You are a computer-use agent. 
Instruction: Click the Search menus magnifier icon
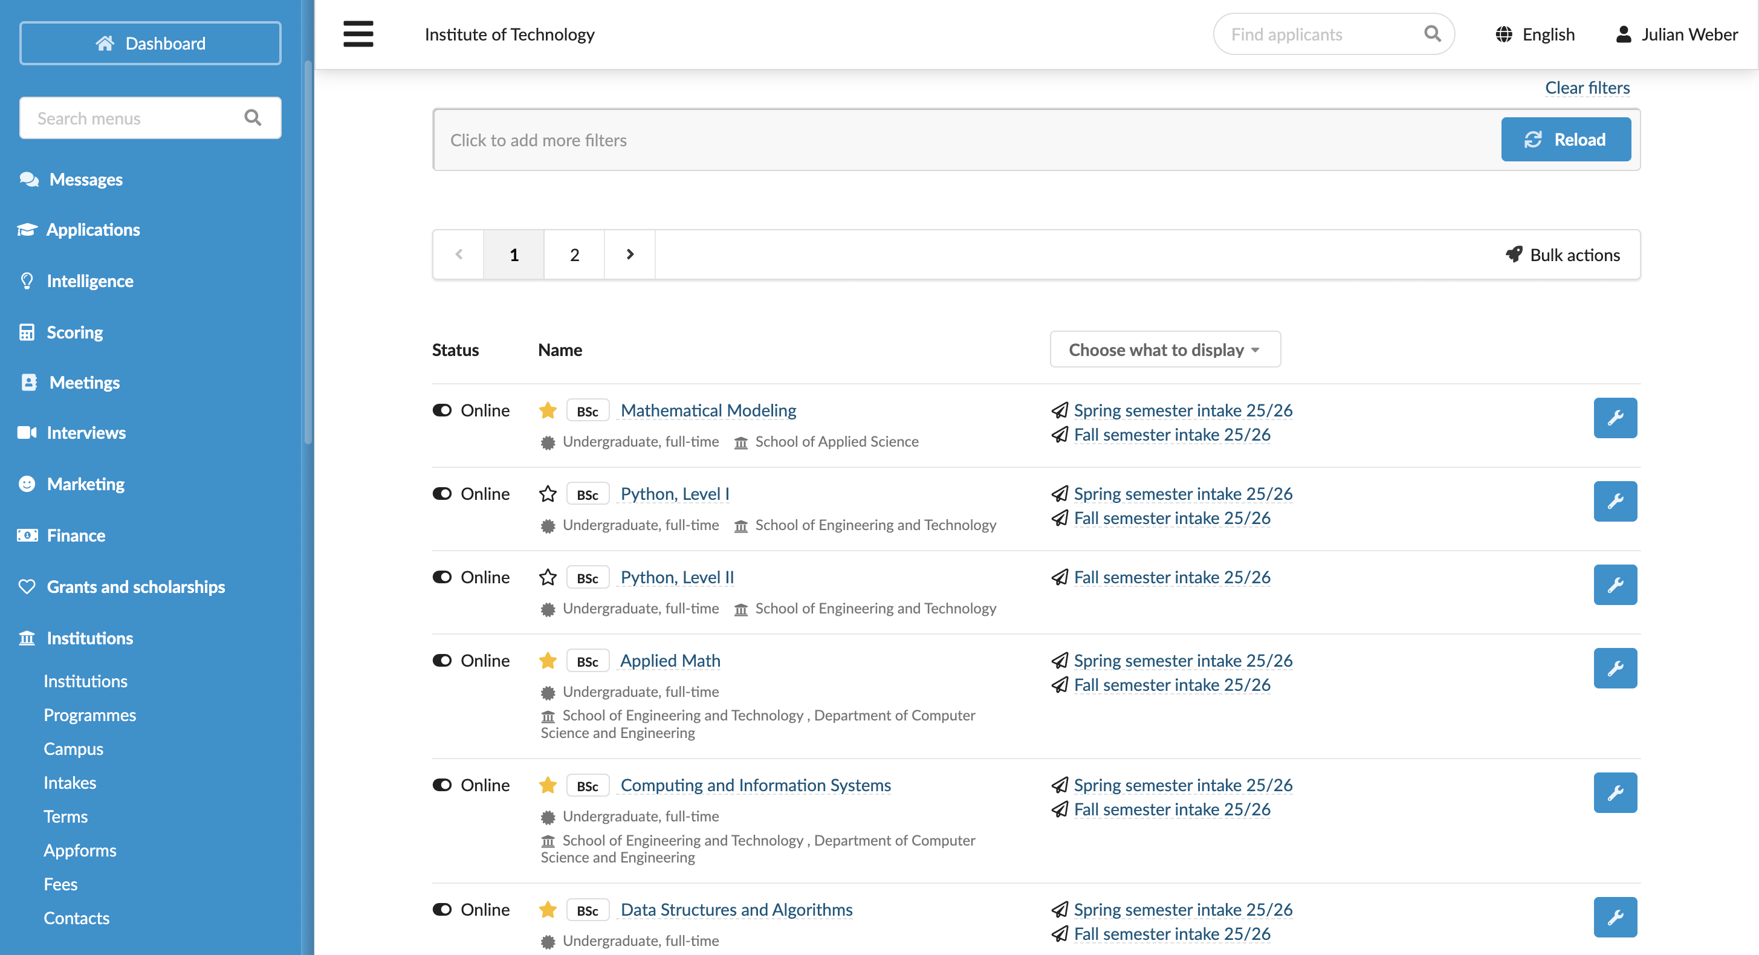click(x=253, y=118)
